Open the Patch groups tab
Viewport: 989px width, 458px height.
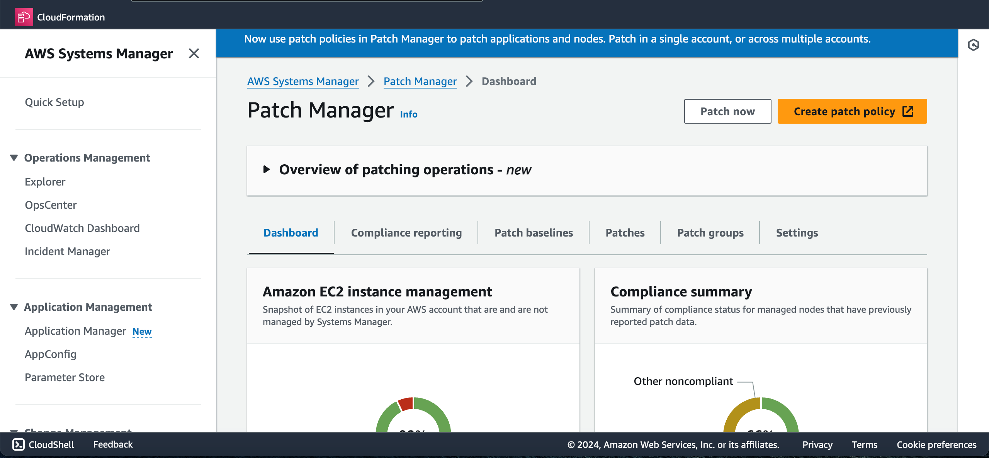(710, 233)
